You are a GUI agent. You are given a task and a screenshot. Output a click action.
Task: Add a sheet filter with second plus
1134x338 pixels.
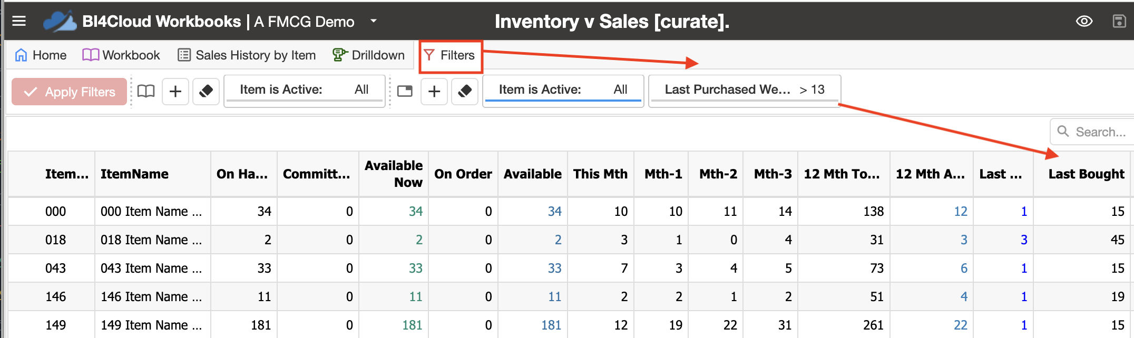434,92
